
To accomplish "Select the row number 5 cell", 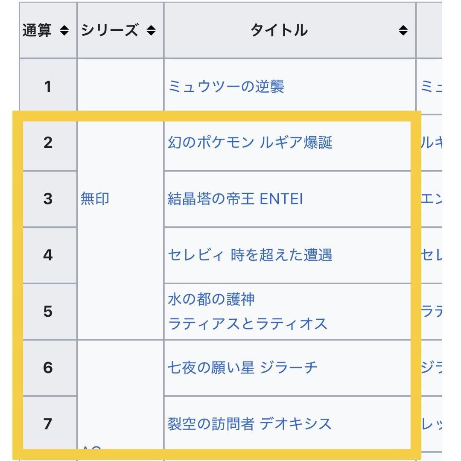I will click(48, 312).
